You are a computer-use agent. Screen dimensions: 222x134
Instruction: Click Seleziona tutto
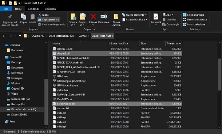194,15
